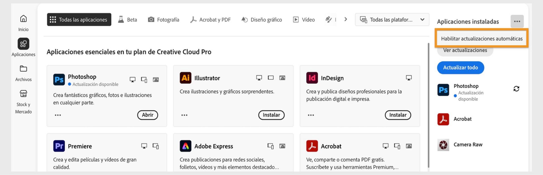The width and height of the screenshot is (543, 175).
Task: Click the Acrobat icon in installed apps
Action: [x=443, y=119]
